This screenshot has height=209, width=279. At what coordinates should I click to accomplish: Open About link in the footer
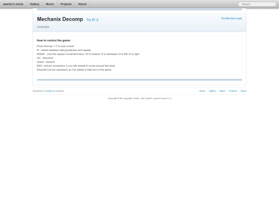[243, 91]
